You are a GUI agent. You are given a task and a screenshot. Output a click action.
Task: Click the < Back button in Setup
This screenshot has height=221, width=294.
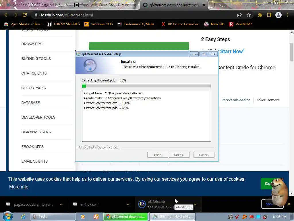pyautogui.click(x=158, y=155)
